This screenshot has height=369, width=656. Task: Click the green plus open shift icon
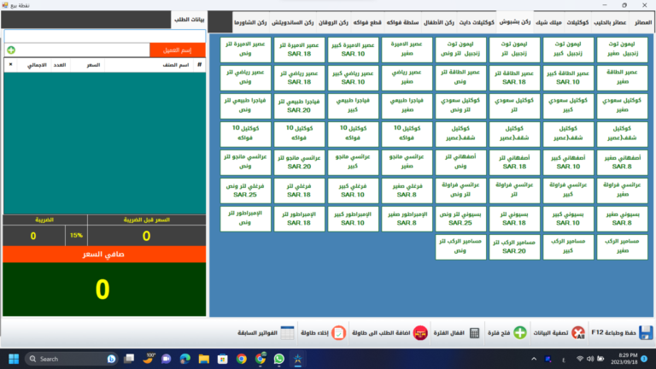pos(520,333)
